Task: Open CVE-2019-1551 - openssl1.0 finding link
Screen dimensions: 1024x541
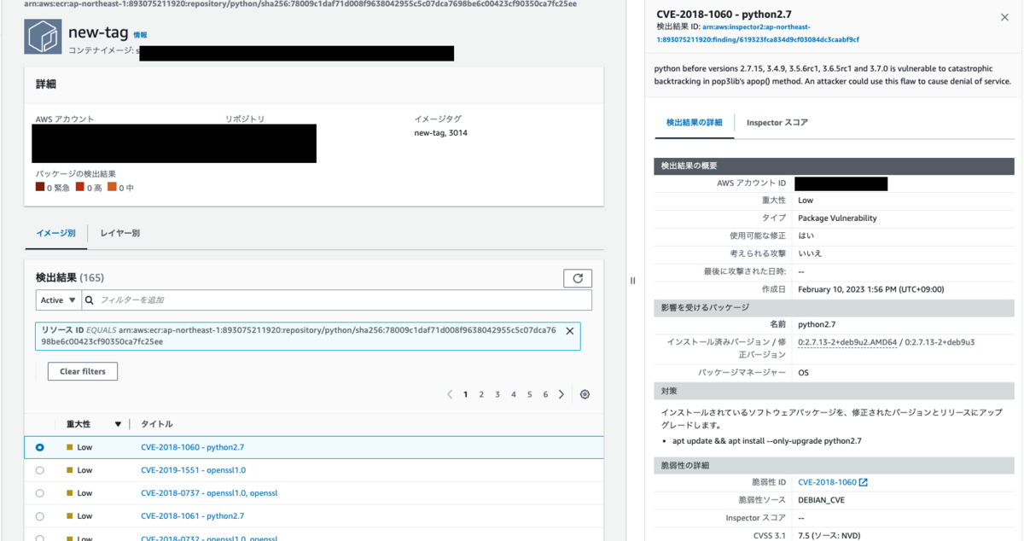Action: click(x=193, y=470)
